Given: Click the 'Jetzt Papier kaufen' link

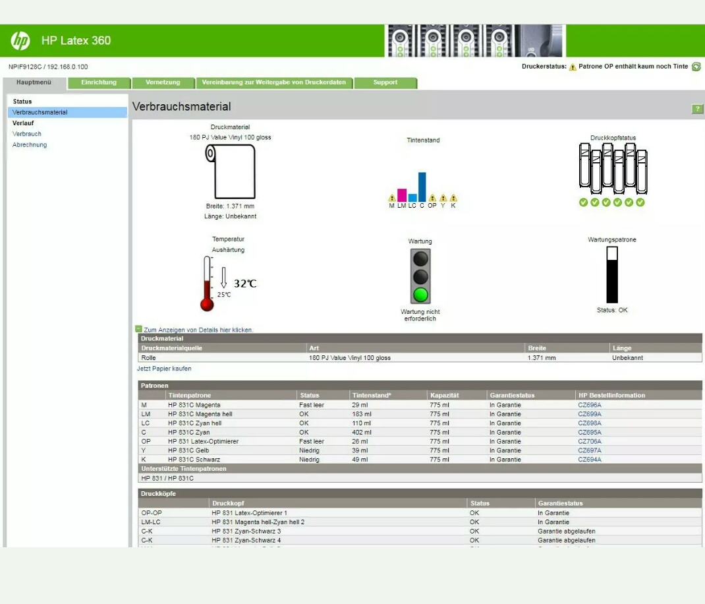Looking at the screenshot, I should pyautogui.click(x=164, y=369).
